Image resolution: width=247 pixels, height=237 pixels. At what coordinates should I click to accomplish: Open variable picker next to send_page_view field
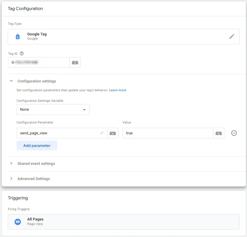(x=113, y=133)
